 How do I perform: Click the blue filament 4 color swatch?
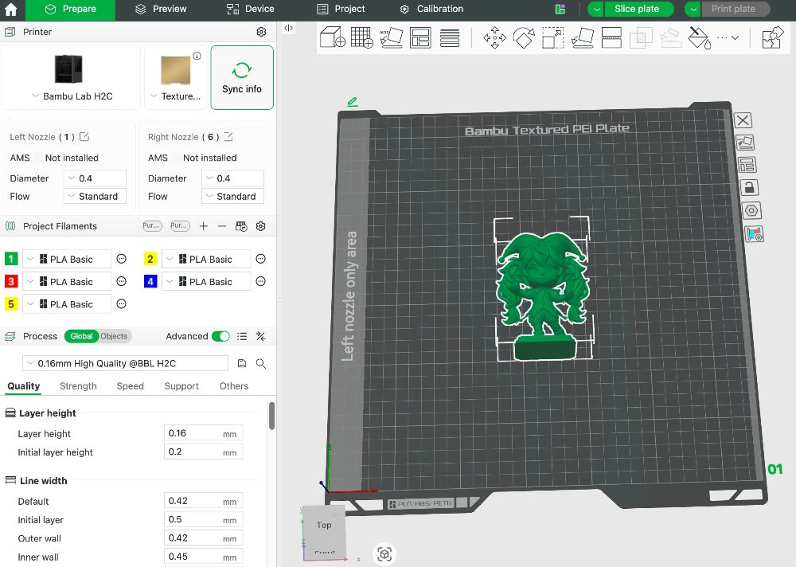150,281
